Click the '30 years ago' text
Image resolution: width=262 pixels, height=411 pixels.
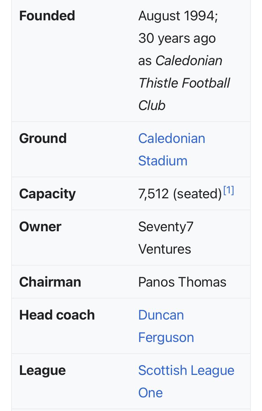[177, 38]
